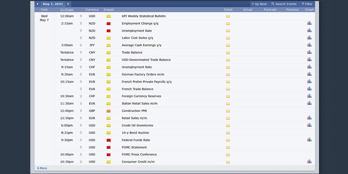This screenshot has width=348, height=174.
Task: Open the Filter options
Action: coord(307,4)
